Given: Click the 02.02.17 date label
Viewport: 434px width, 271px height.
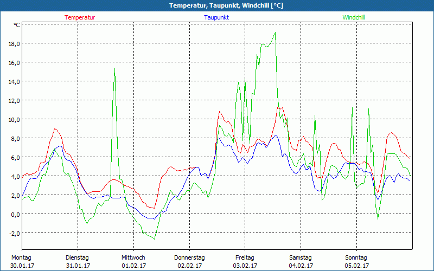Looking at the screenshot, I should pyautogui.click(x=189, y=266).
